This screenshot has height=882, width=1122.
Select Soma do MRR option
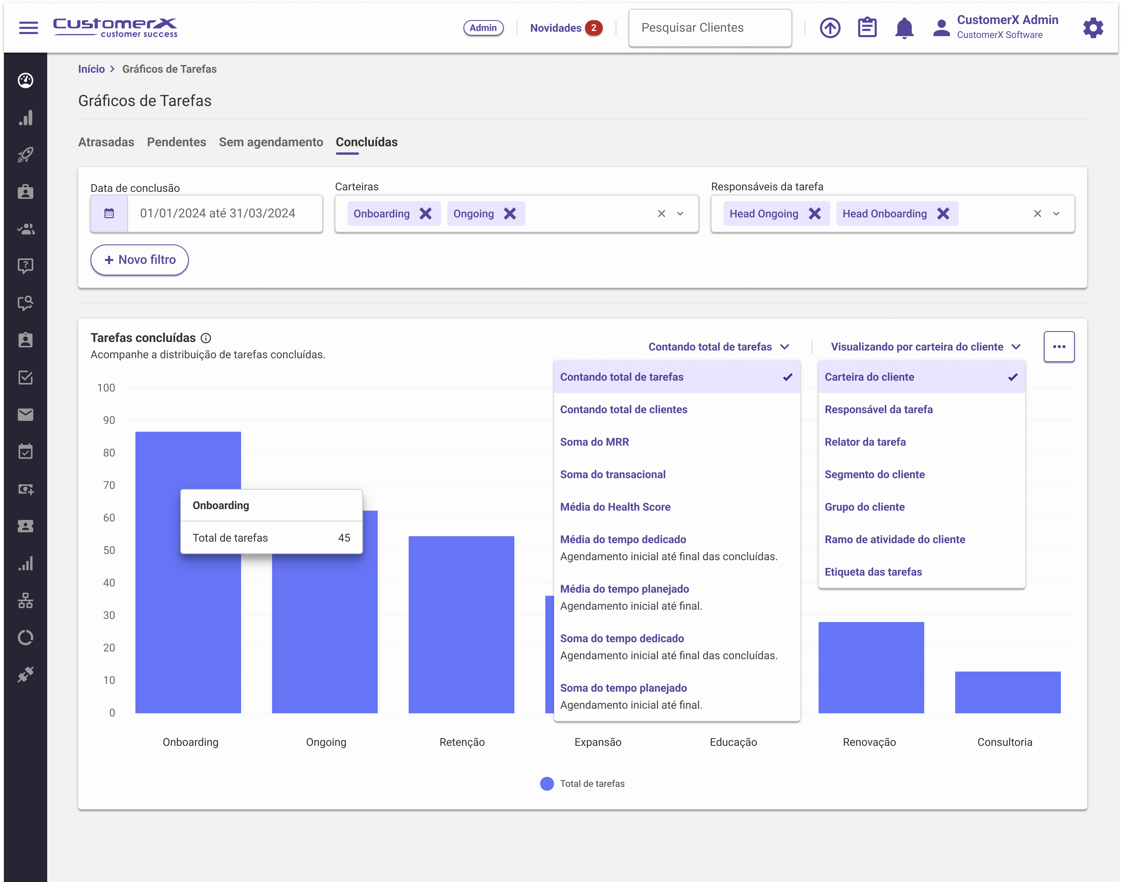594,442
